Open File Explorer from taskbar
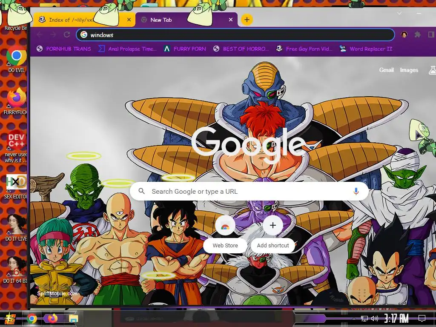The height and width of the screenshot is (327, 436). click(x=74, y=318)
